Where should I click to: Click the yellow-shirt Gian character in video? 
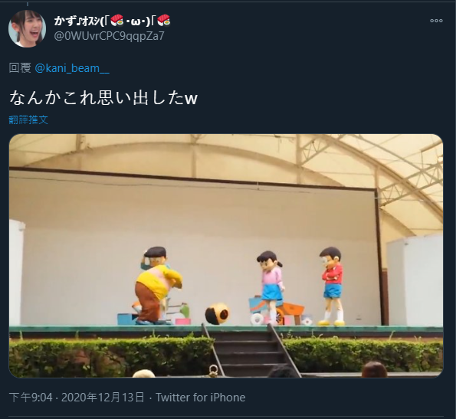coord(157,286)
